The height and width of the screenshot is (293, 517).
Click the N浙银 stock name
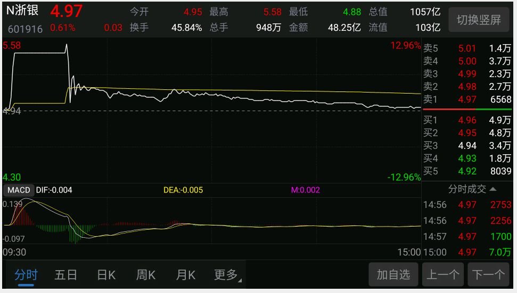tap(22, 10)
